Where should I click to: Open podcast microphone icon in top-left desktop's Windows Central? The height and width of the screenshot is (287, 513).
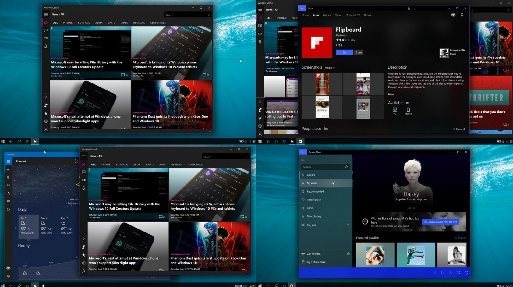click(46, 47)
